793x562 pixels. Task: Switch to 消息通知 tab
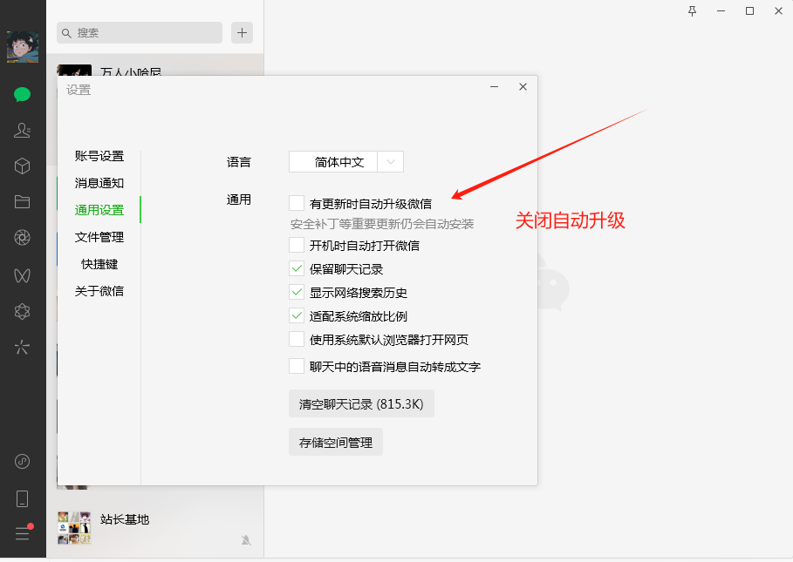click(x=99, y=183)
